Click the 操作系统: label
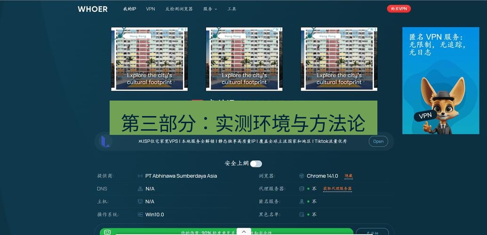This screenshot has width=487, height=235. [x=108, y=214]
